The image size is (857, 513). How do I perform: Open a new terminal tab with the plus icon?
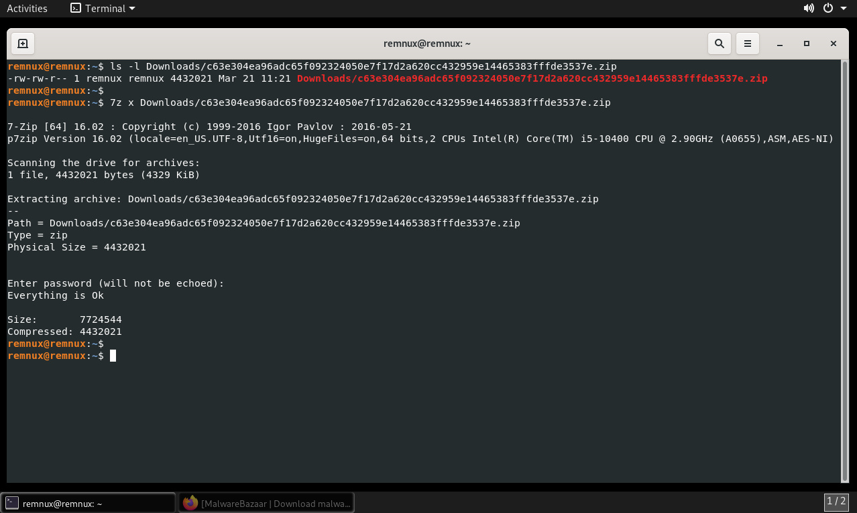22,43
